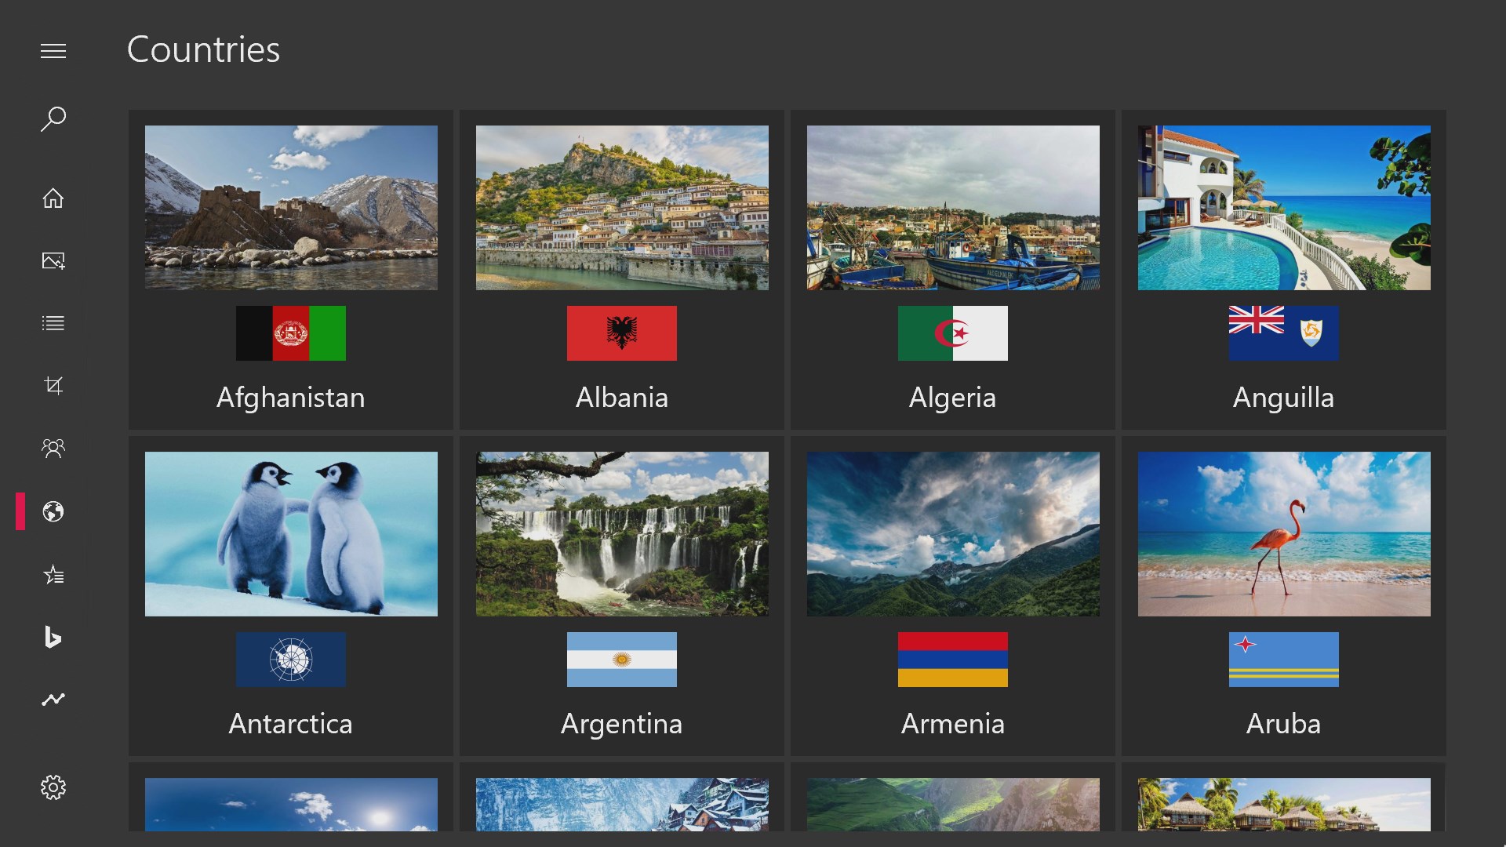Open the Aruba flamingo beach photo
The height and width of the screenshot is (847, 1506).
click(x=1283, y=533)
